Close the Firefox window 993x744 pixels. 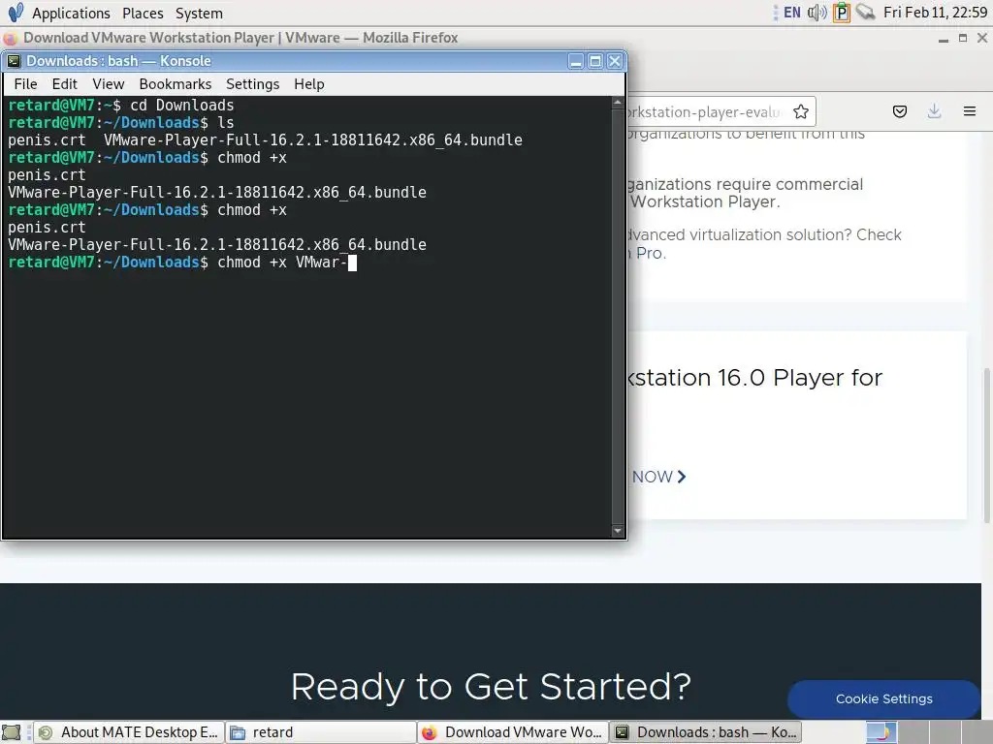(x=982, y=38)
